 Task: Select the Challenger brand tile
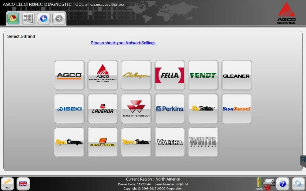[136, 75]
